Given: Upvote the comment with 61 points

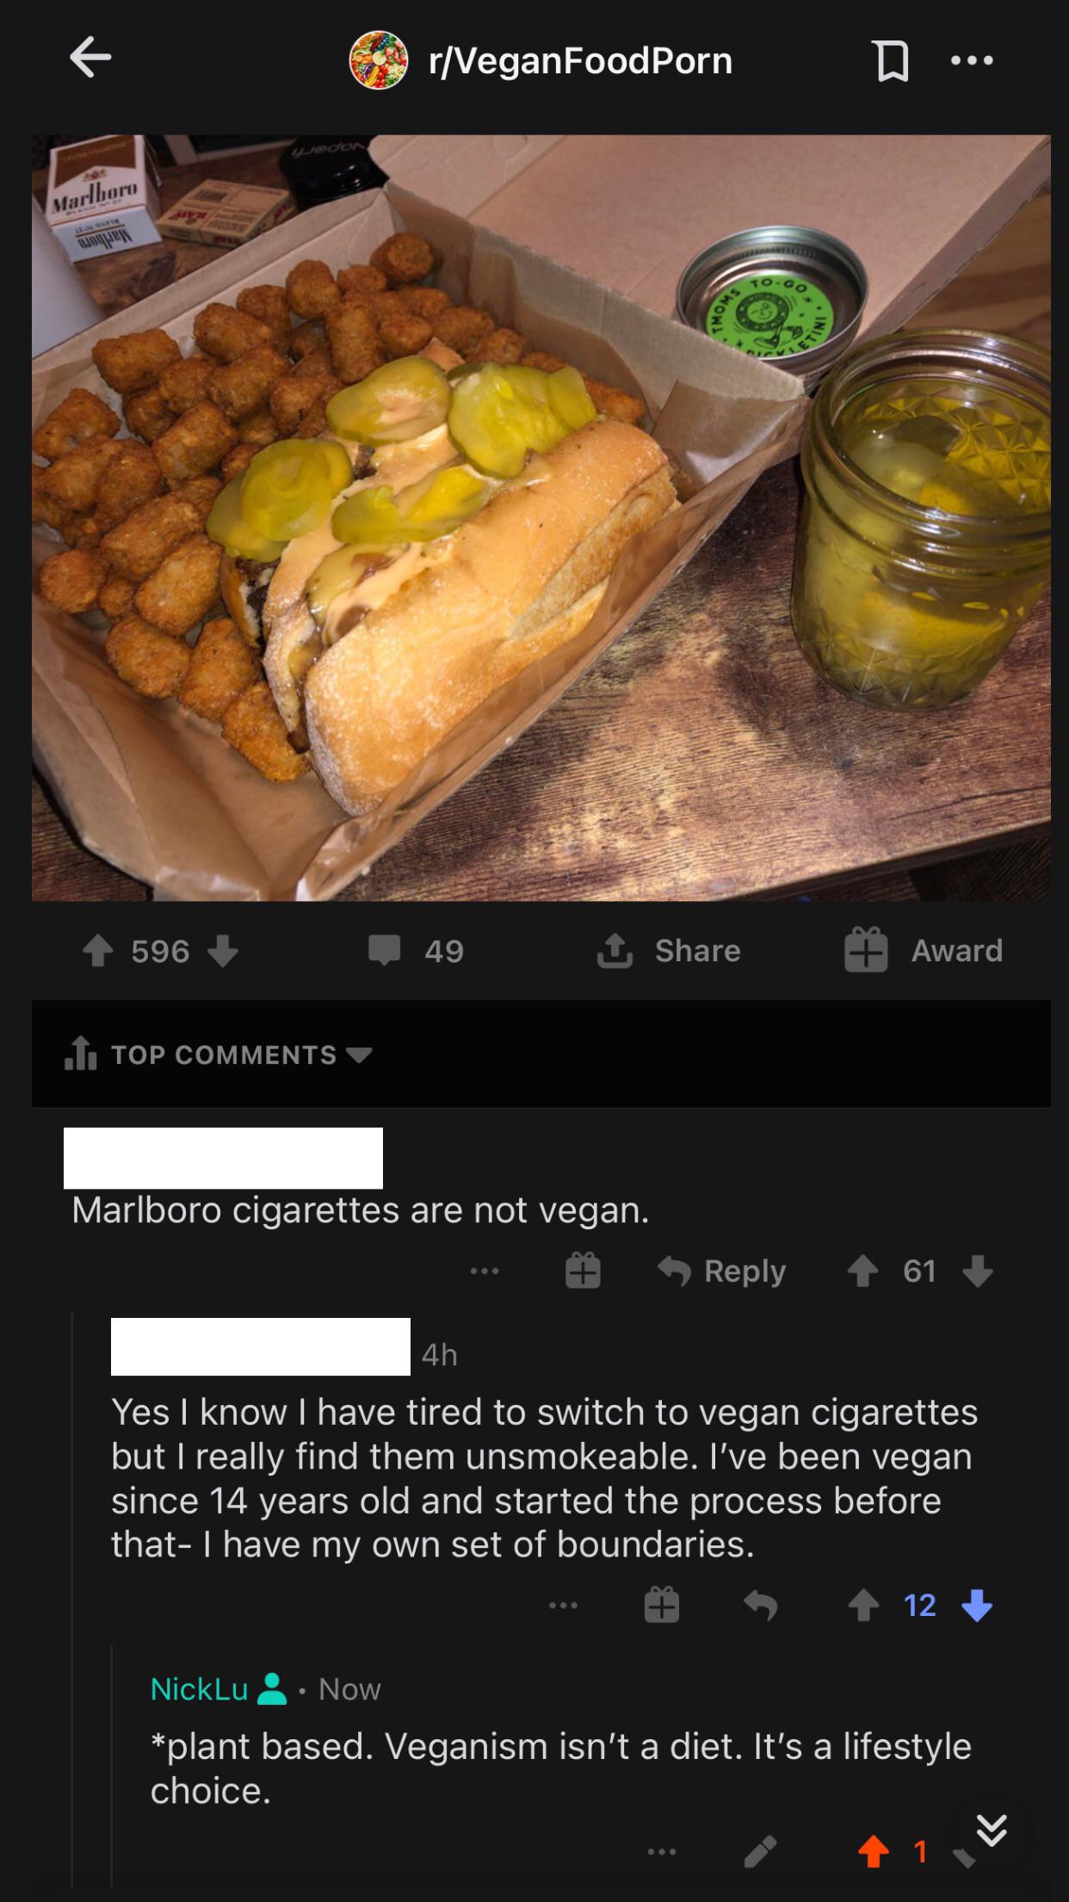Looking at the screenshot, I should 862,1271.
